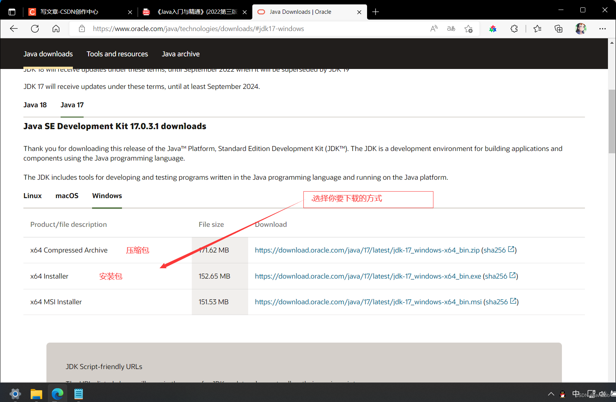This screenshot has width=616, height=402.
Task: Click the 152.65 MB file size cell
Action: (220, 276)
